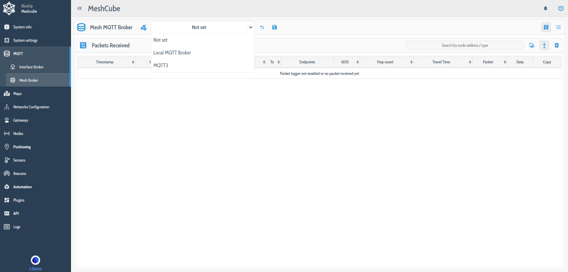Undo changes using the revert arrow icon
This screenshot has width=568, height=272.
[262, 27]
